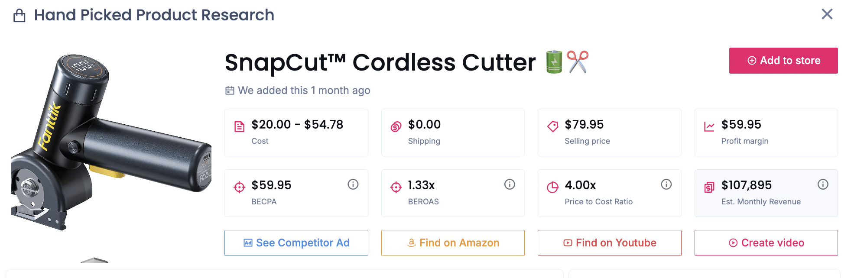Open the See Competitor Ad link
This screenshot has width=864, height=278.
coord(296,243)
